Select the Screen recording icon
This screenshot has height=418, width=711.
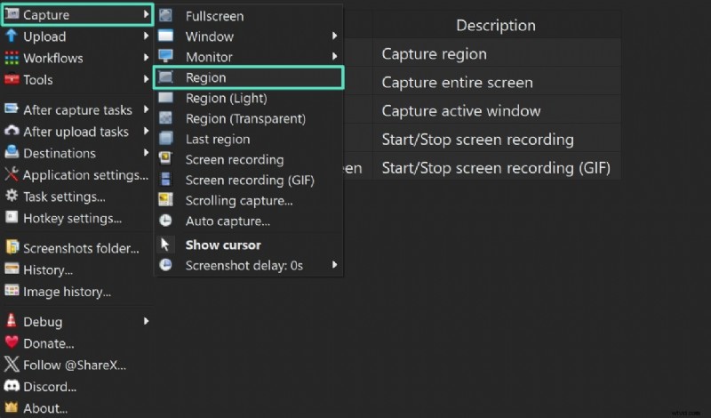click(x=166, y=159)
